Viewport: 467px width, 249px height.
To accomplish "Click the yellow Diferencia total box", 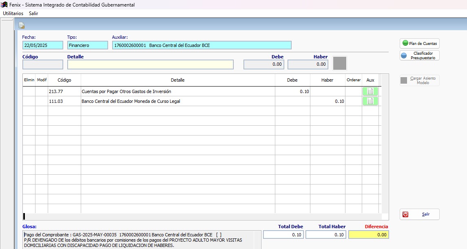I will [368, 235].
